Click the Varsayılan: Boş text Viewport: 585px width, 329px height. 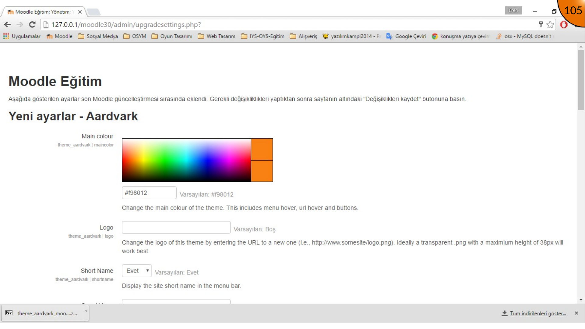255,229
